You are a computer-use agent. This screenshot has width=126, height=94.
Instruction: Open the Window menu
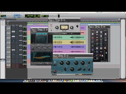tap(33, 12)
